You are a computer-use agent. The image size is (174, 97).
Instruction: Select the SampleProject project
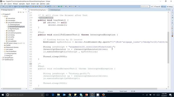(9, 58)
